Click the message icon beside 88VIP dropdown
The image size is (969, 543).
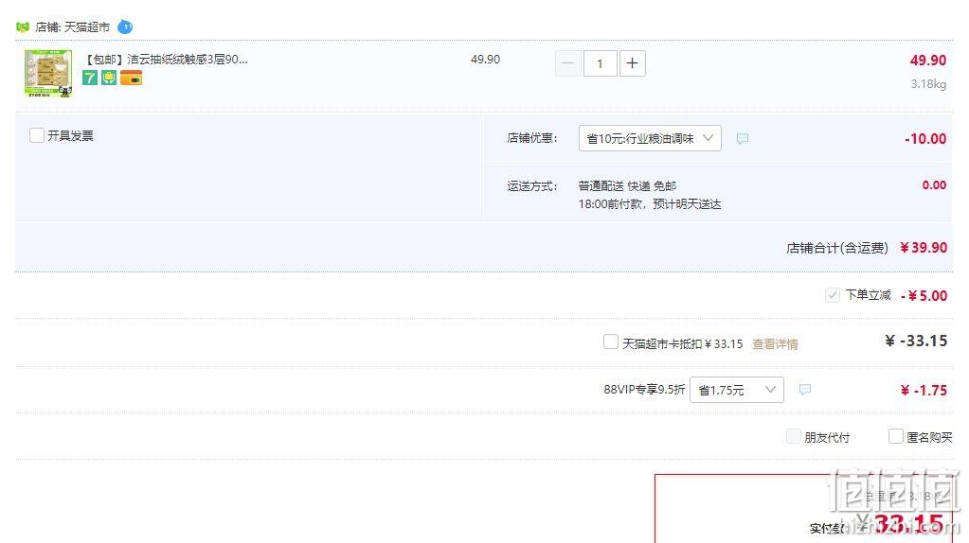pyautogui.click(x=804, y=390)
